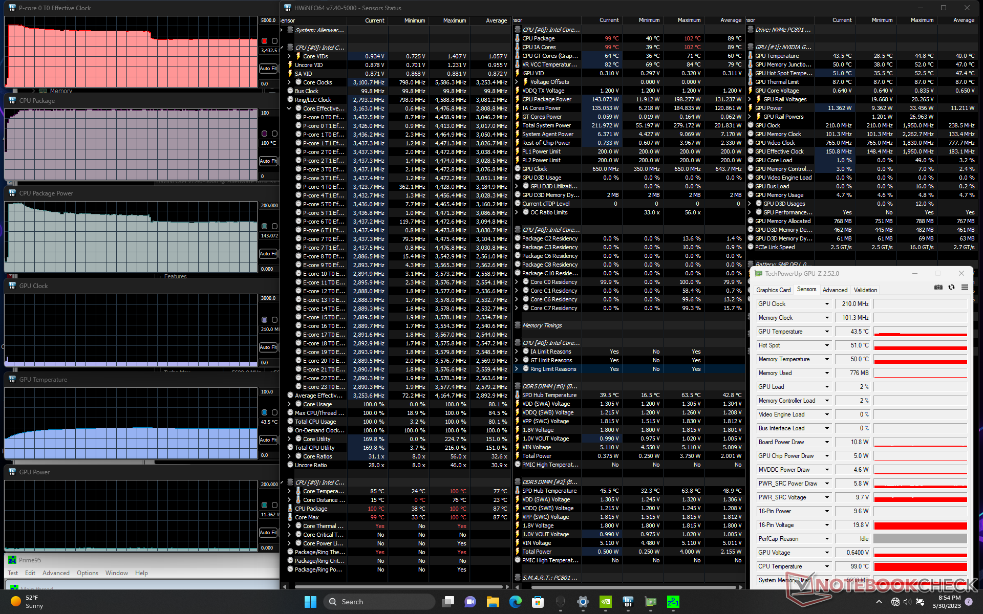Click the maximum value field 5000.0 in P-core graph
The width and height of the screenshot is (983, 614).
[x=268, y=20]
